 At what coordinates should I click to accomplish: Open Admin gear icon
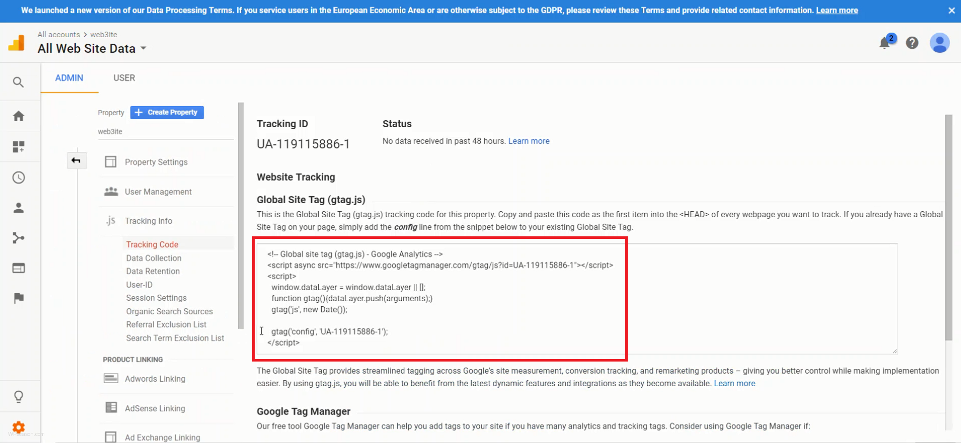pos(19,427)
